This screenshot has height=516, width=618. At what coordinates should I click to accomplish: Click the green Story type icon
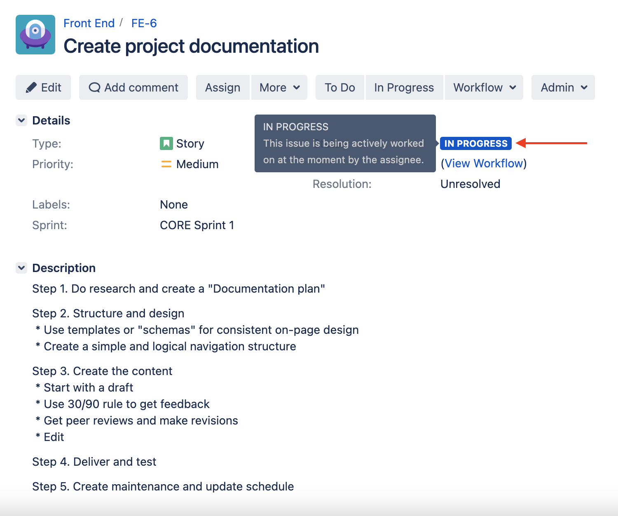point(166,143)
